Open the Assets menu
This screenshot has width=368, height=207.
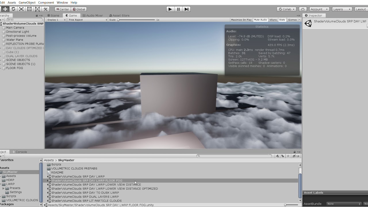click(x=12, y=3)
